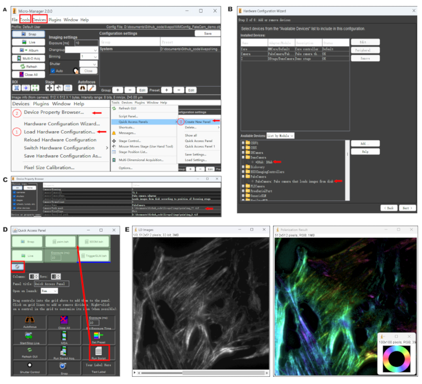Click the Columns spinner in Quick Access Panel
The width and height of the screenshot is (422, 384).
[34, 276]
